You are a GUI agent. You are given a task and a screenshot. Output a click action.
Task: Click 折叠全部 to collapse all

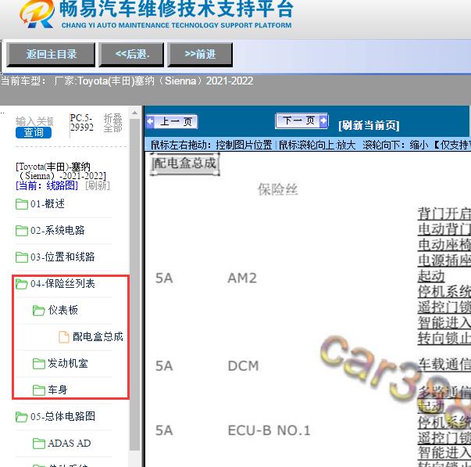pos(112,123)
